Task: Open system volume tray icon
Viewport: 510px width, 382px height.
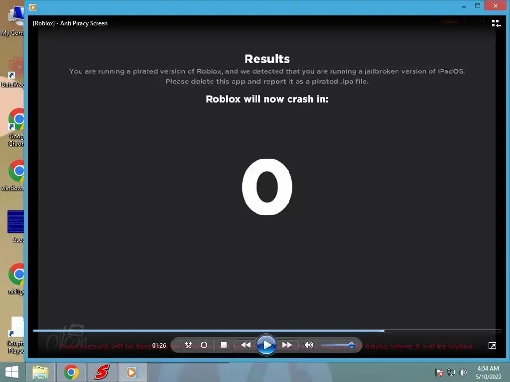Action: pyautogui.click(x=463, y=373)
